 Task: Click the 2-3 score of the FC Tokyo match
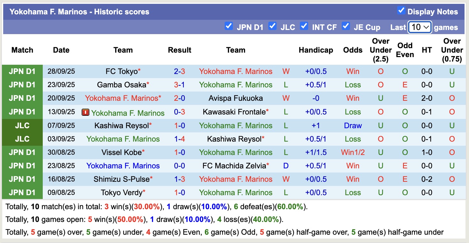click(180, 71)
